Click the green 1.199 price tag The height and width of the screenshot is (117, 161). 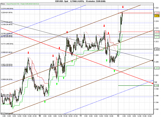click(156, 85)
